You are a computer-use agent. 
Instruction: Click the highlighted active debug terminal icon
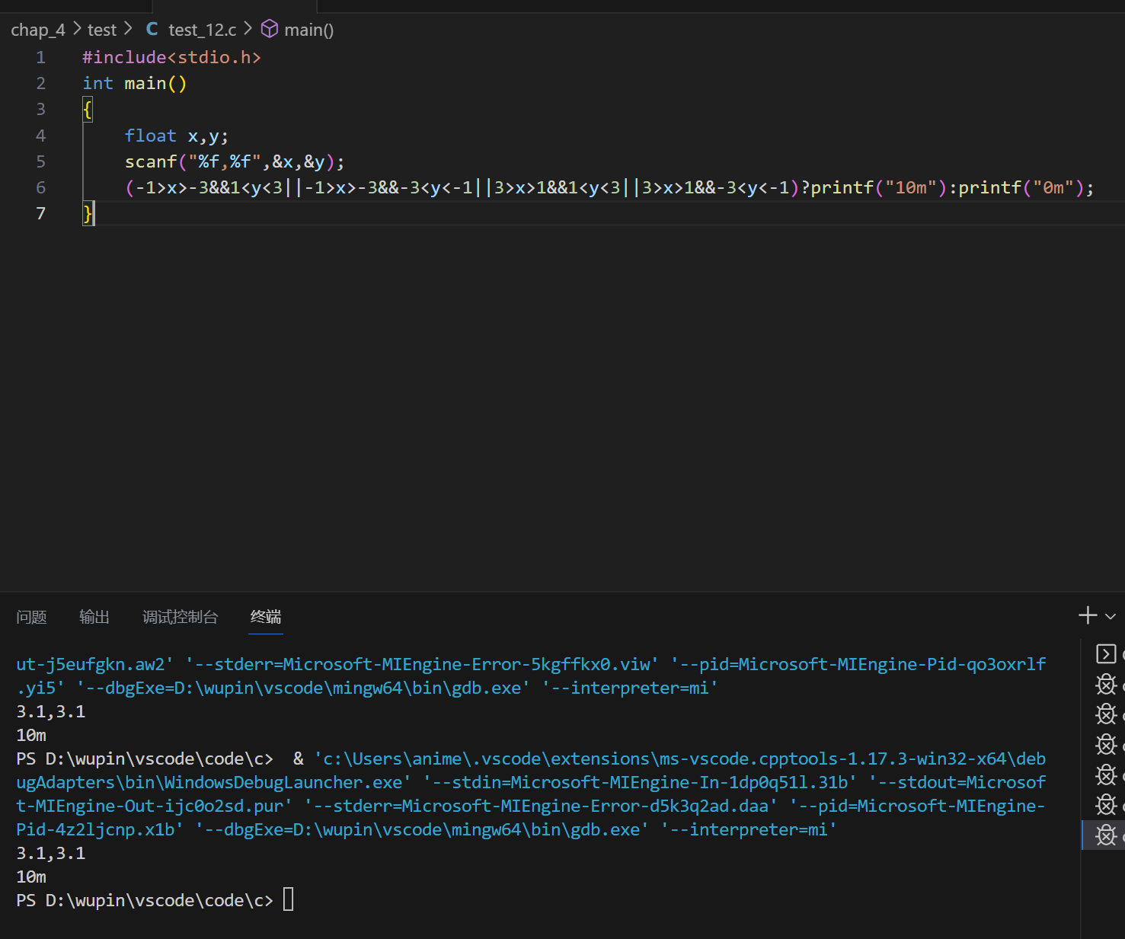1106,835
